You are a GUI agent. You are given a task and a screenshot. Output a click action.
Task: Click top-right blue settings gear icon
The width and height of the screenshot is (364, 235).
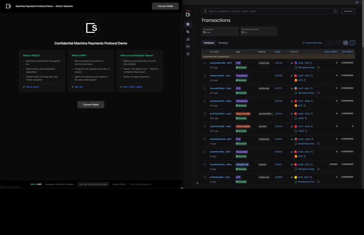357,2
